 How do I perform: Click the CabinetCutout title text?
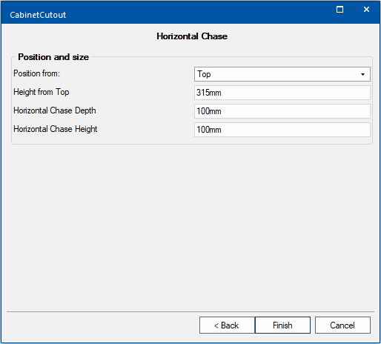click(38, 15)
